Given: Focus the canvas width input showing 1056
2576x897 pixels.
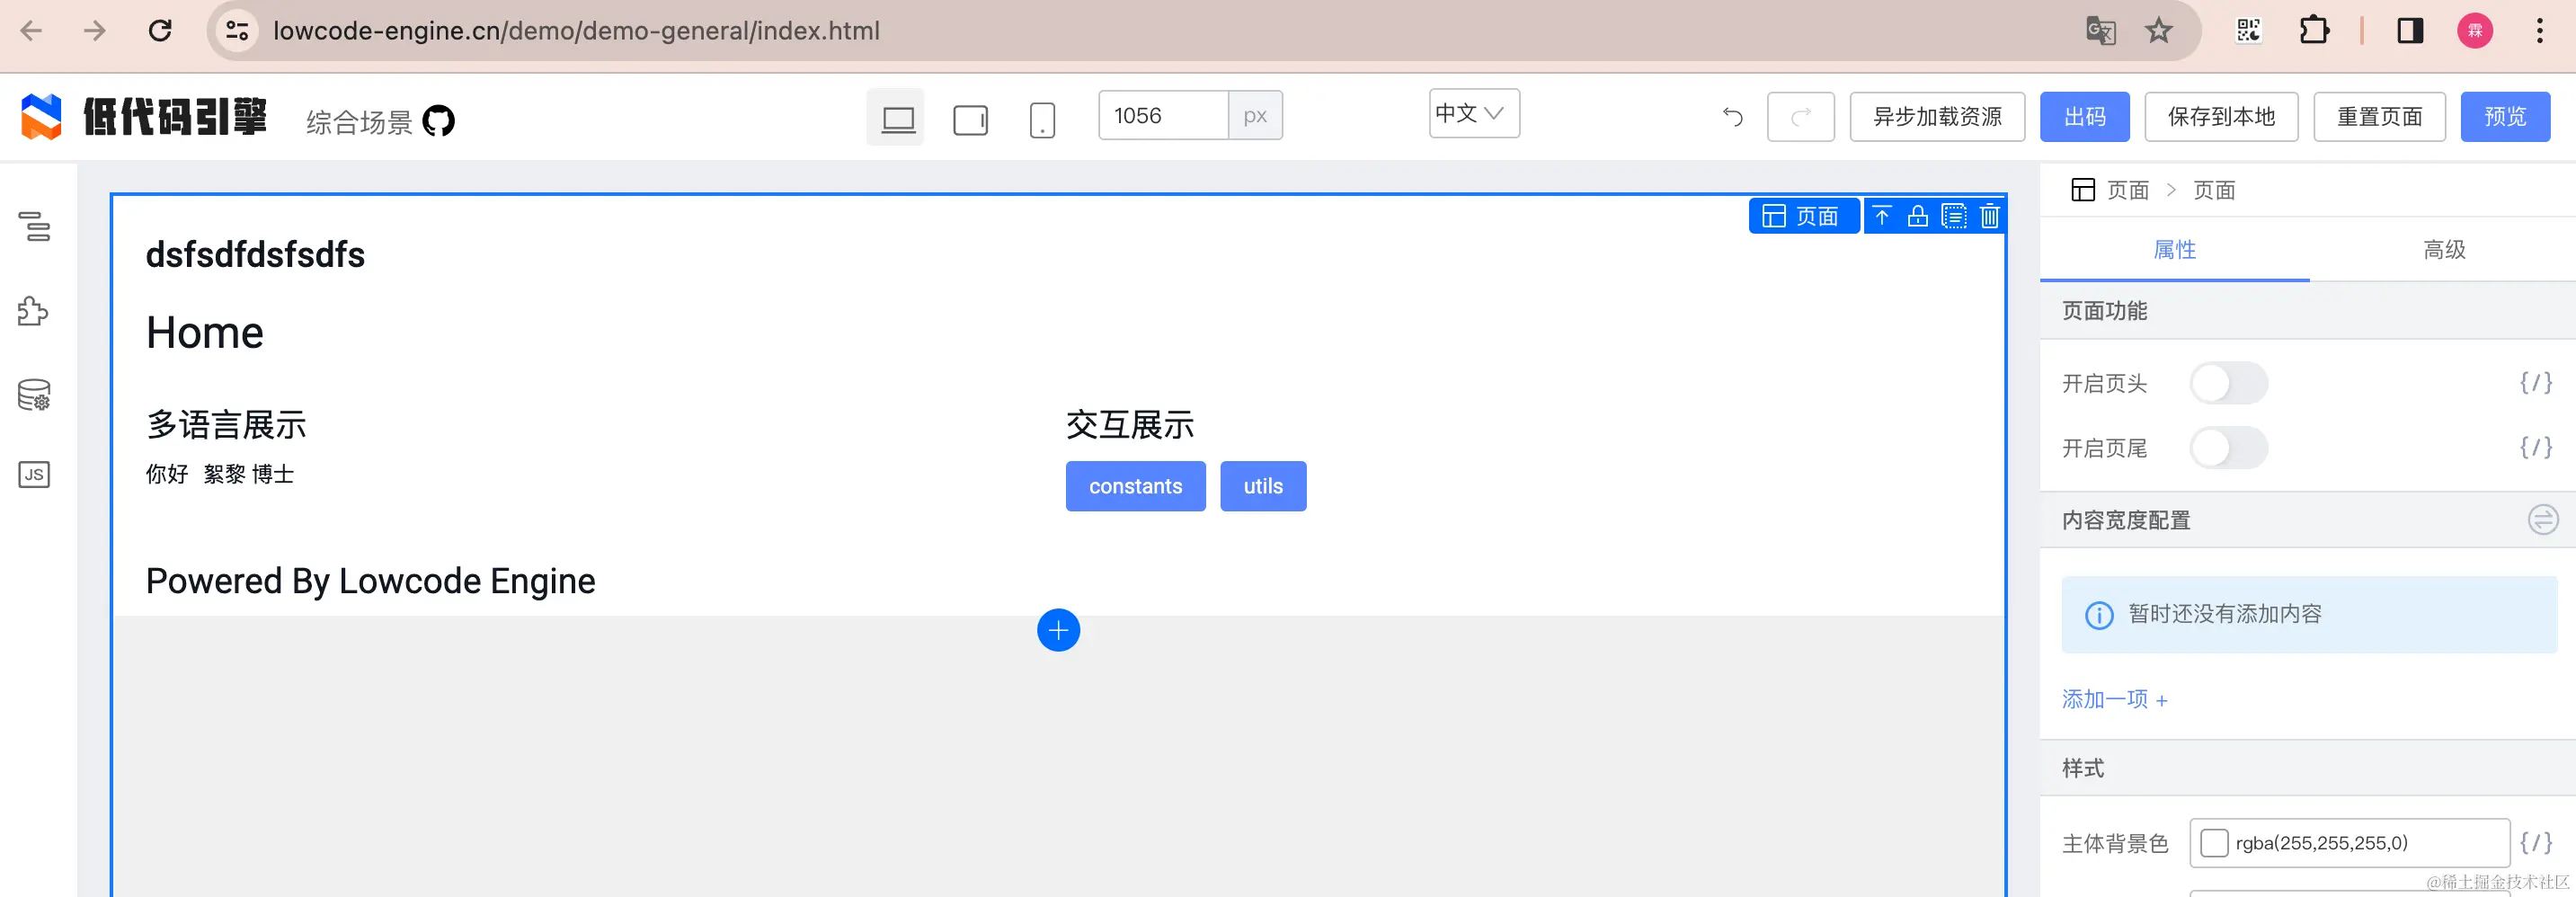Looking at the screenshot, I should [1163, 116].
